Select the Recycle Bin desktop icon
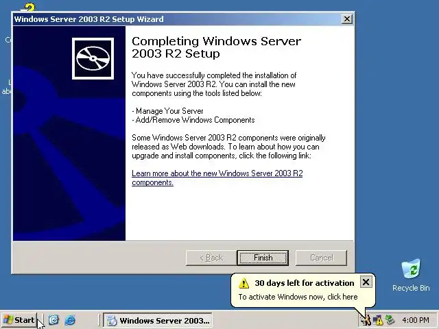This screenshot has height=329, width=439. point(411,276)
